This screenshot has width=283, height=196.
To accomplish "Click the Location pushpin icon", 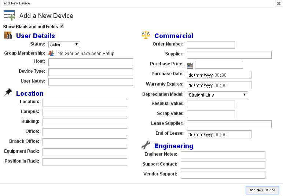I will coord(8,92).
